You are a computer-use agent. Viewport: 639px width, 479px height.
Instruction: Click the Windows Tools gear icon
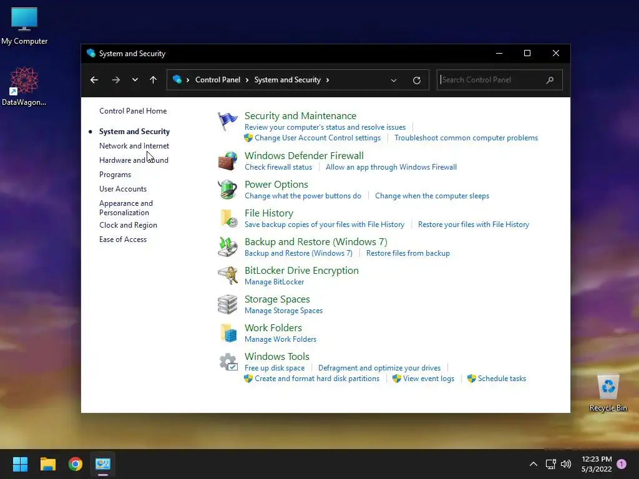(228, 362)
